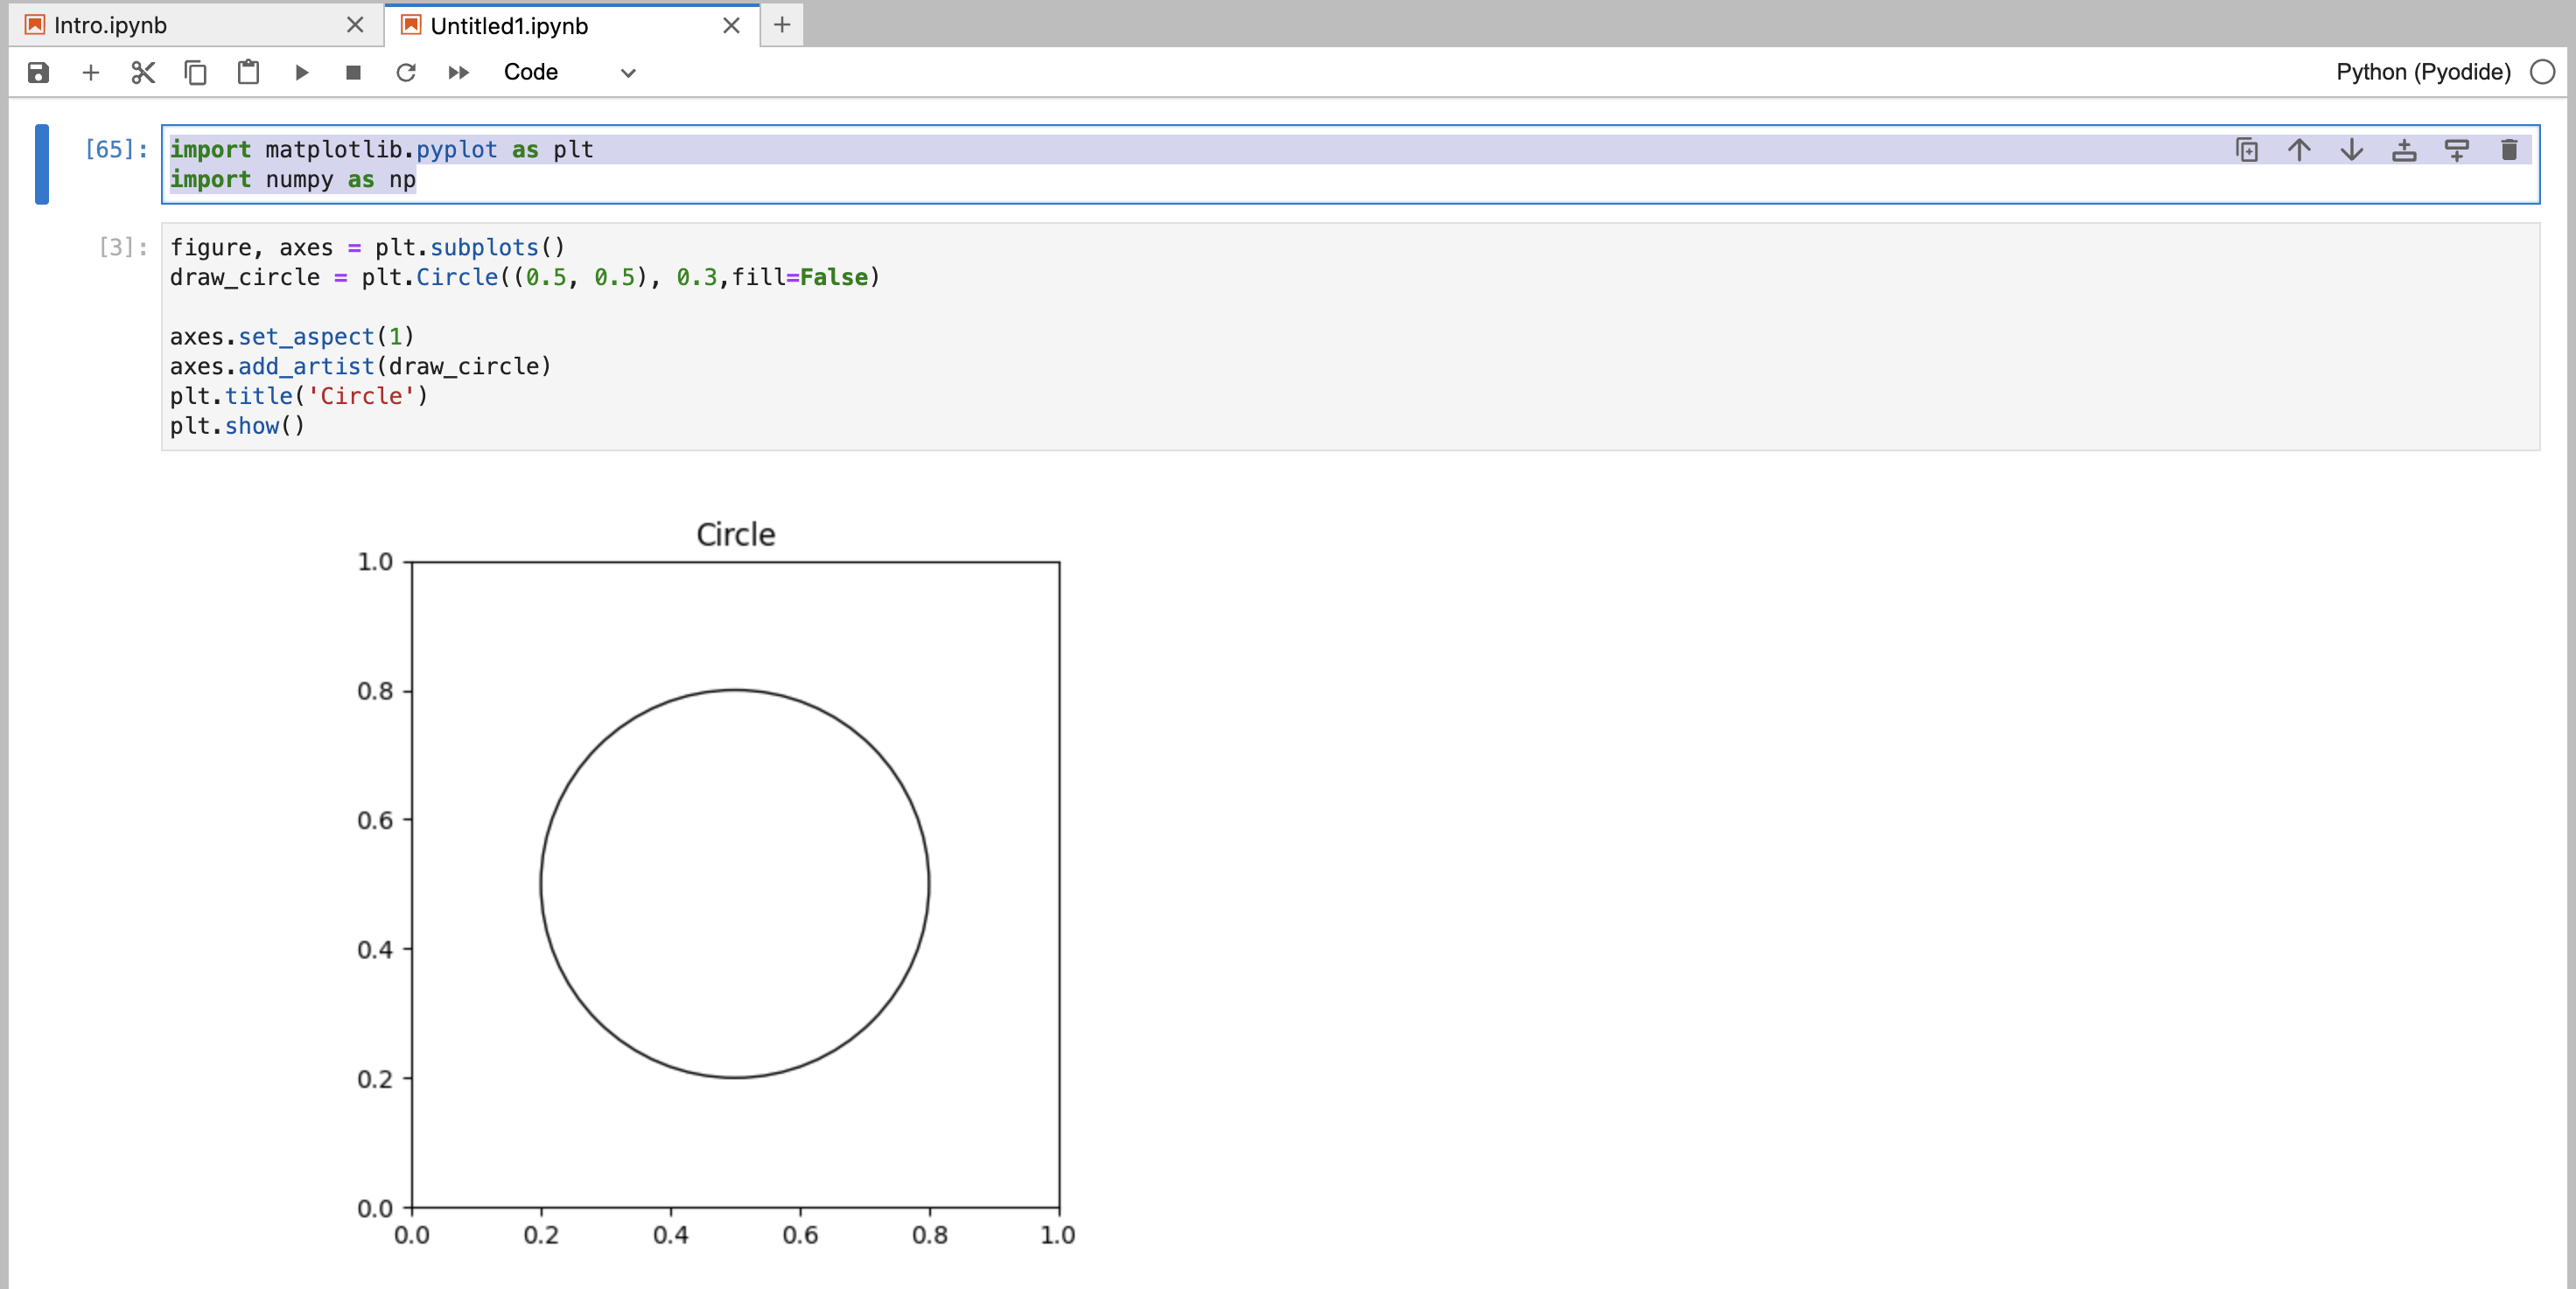Move the active cell up
The image size is (2576, 1289).
click(2299, 150)
